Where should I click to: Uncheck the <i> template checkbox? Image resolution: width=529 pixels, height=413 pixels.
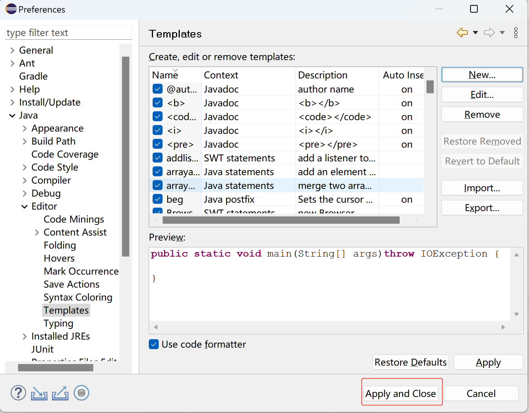(x=158, y=130)
